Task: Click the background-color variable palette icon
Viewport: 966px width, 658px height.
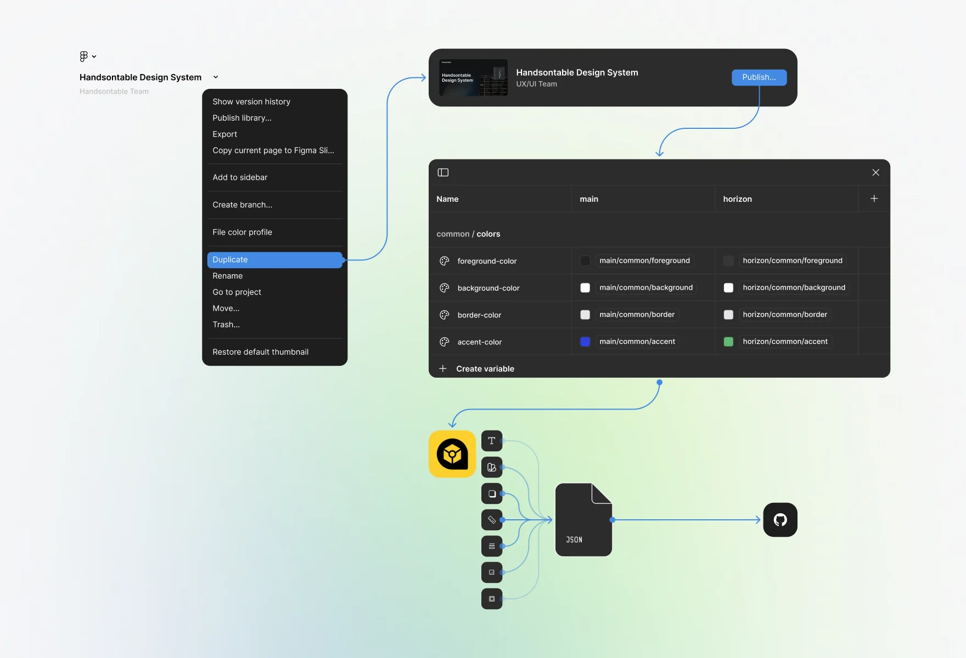Action: [x=445, y=288]
